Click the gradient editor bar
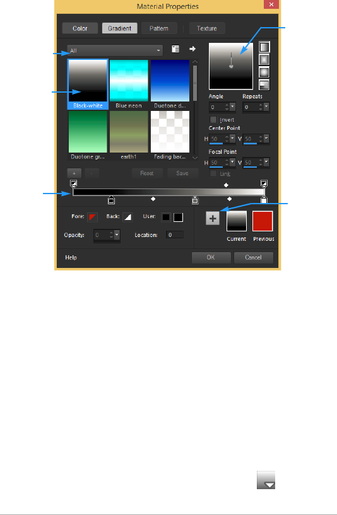 [168, 192]
